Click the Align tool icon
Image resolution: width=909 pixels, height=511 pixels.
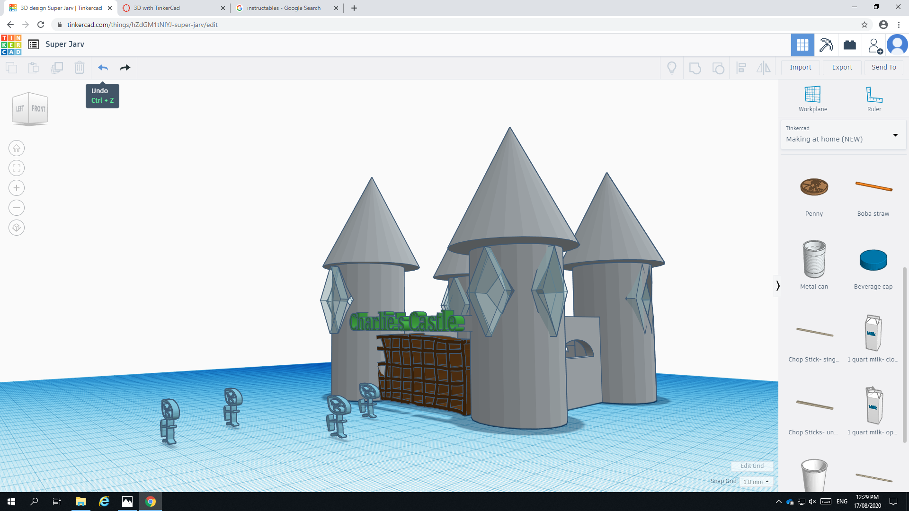click(x=741, y=68)
